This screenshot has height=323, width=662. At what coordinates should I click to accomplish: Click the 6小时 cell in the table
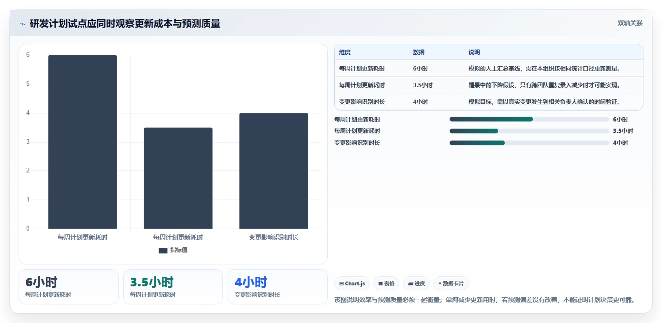click(421, 69)
